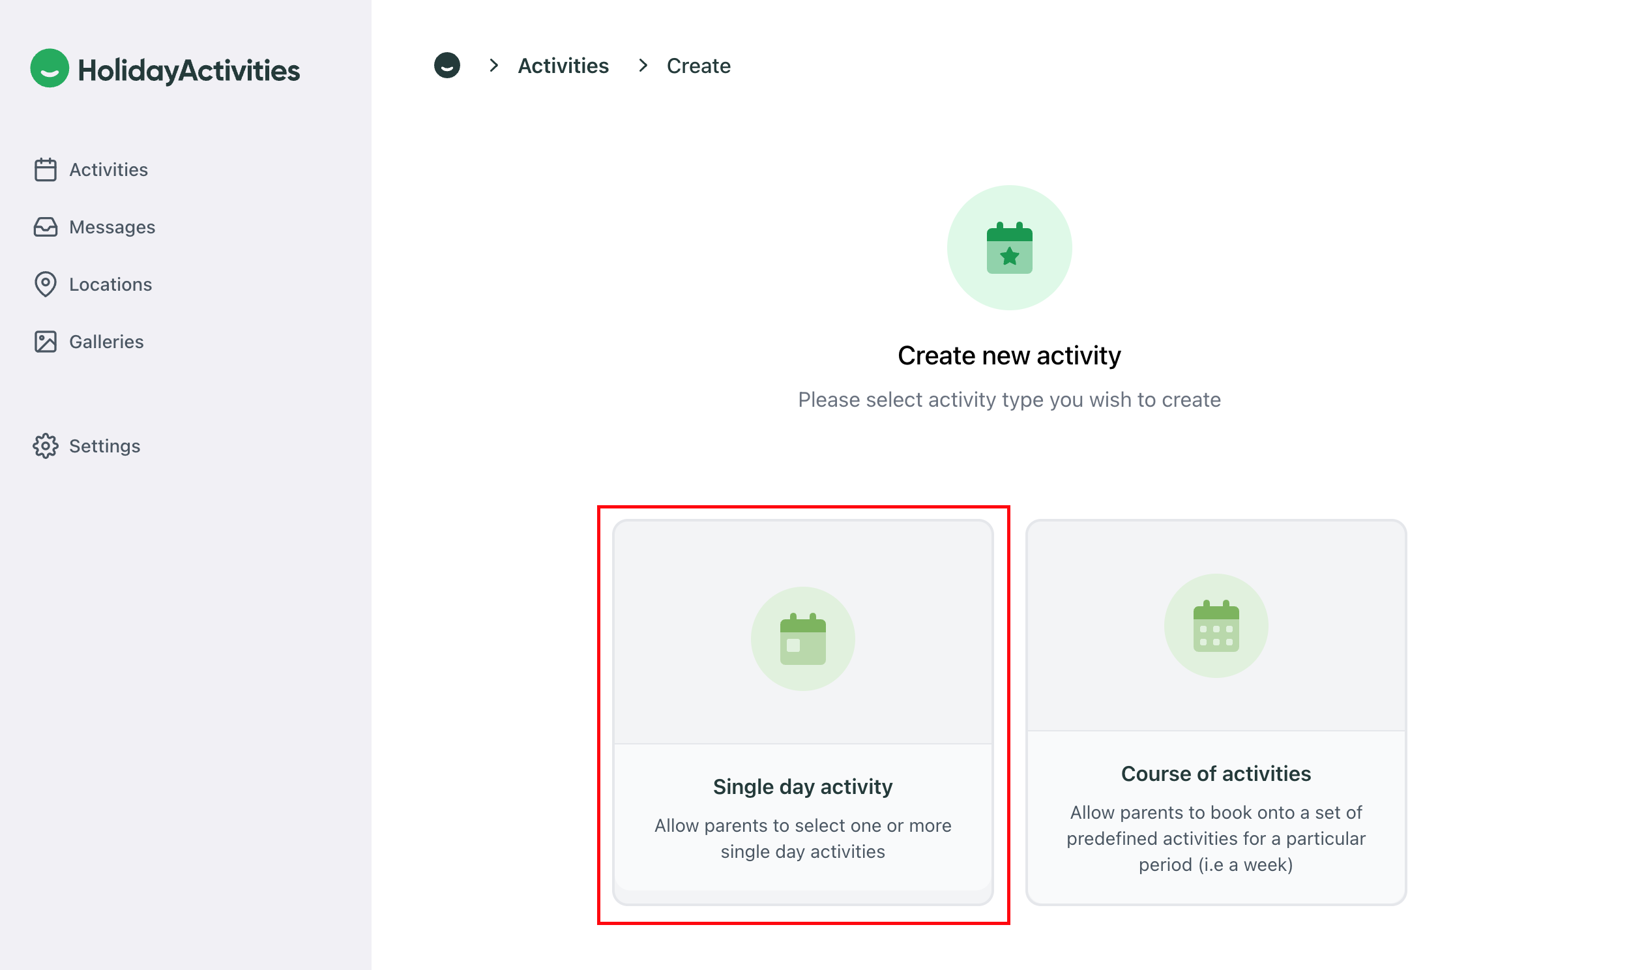Open Settings from the sidebar
Image resolution: width=1644 pixels, height=970 pixels.
(x=104, y=447)
